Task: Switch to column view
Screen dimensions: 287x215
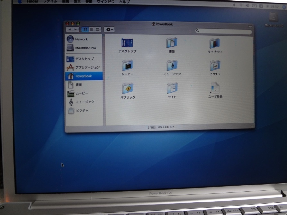Action: click(98, 30)
